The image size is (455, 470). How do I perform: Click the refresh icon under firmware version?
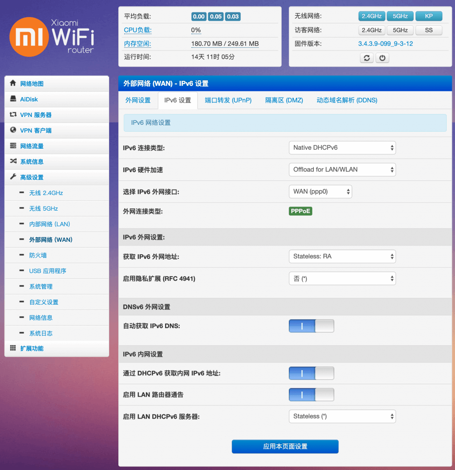[x=366, y=58]
